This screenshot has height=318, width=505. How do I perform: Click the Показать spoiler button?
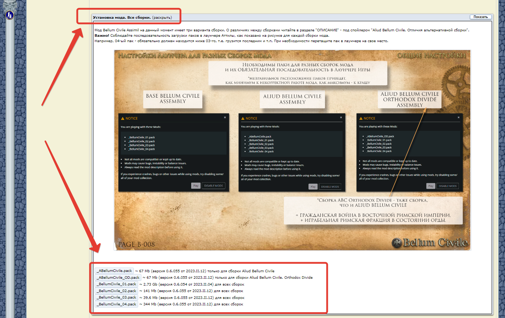[x=480, y=17]
